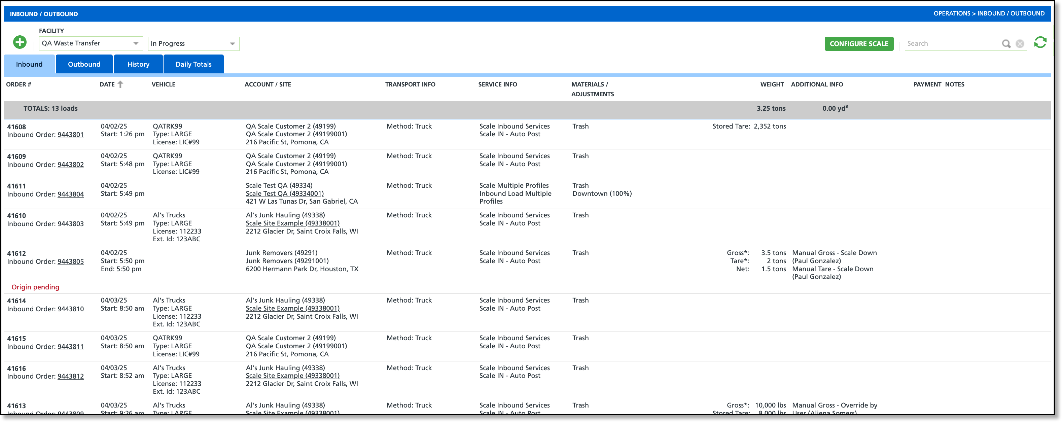Click the green refresh arrows icon
Screen dimensions: 1062x422
click(x=1040, y=42)
